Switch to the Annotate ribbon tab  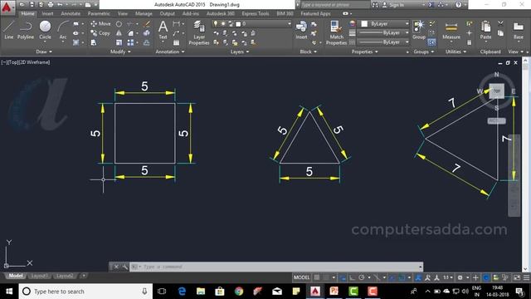71,13
